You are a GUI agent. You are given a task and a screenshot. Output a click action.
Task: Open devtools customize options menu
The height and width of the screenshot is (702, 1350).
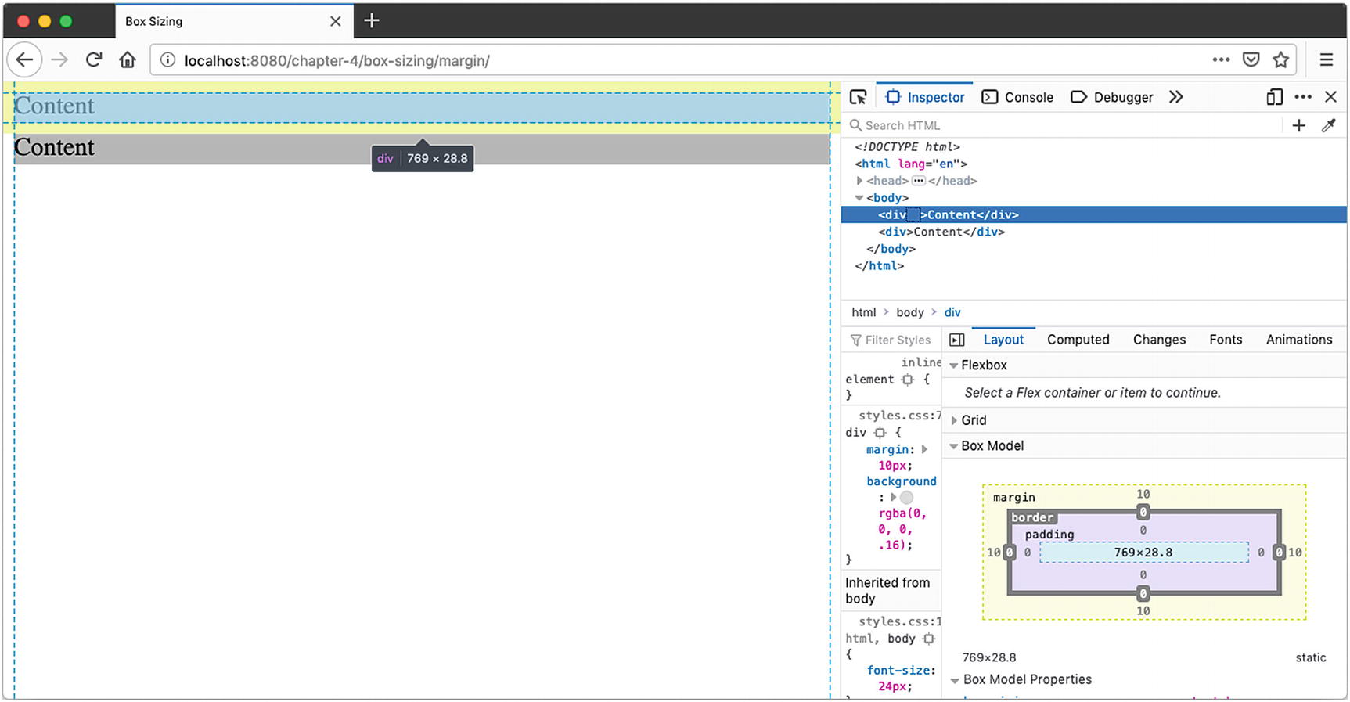pos(1302,97)
